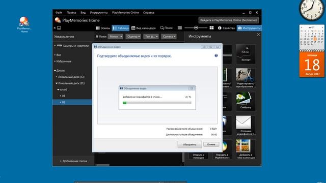Image resolution: width=326 pixels, height=183 pixels.
Task: Open the PlayMemories Online menu
Action: 125,13
